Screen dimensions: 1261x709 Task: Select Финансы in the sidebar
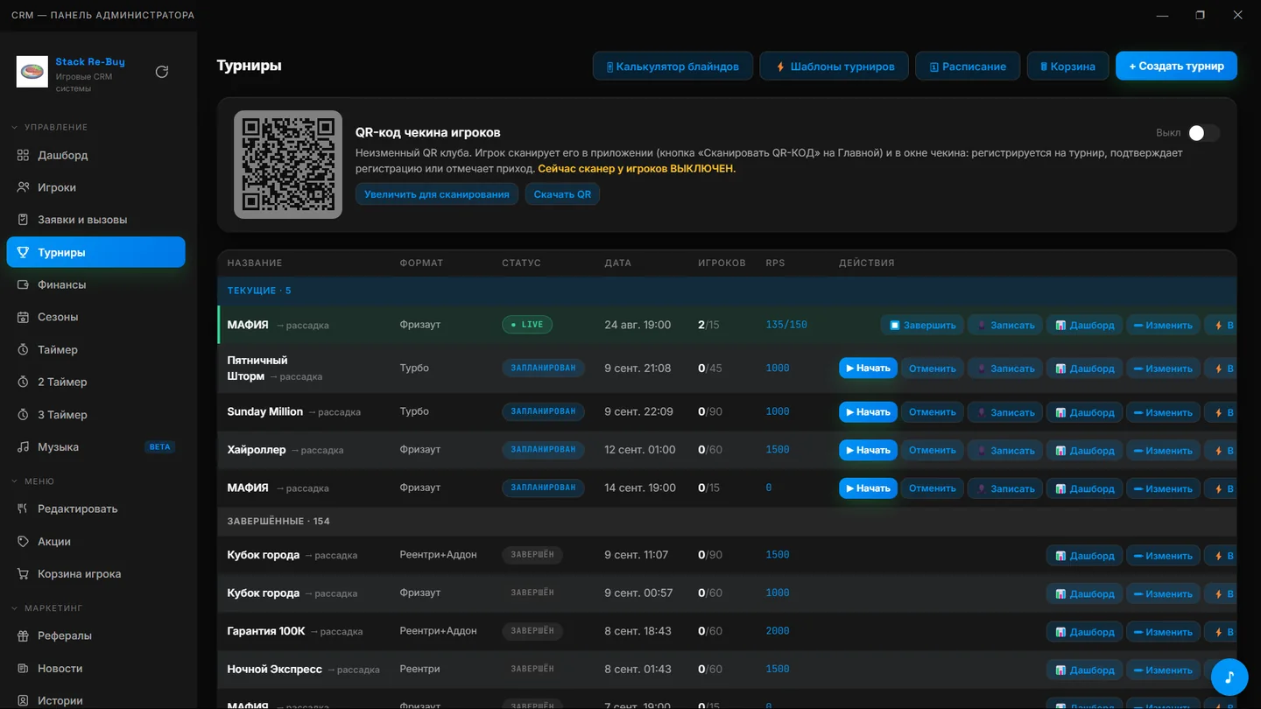pyautogui.click(x=95, y=284)
